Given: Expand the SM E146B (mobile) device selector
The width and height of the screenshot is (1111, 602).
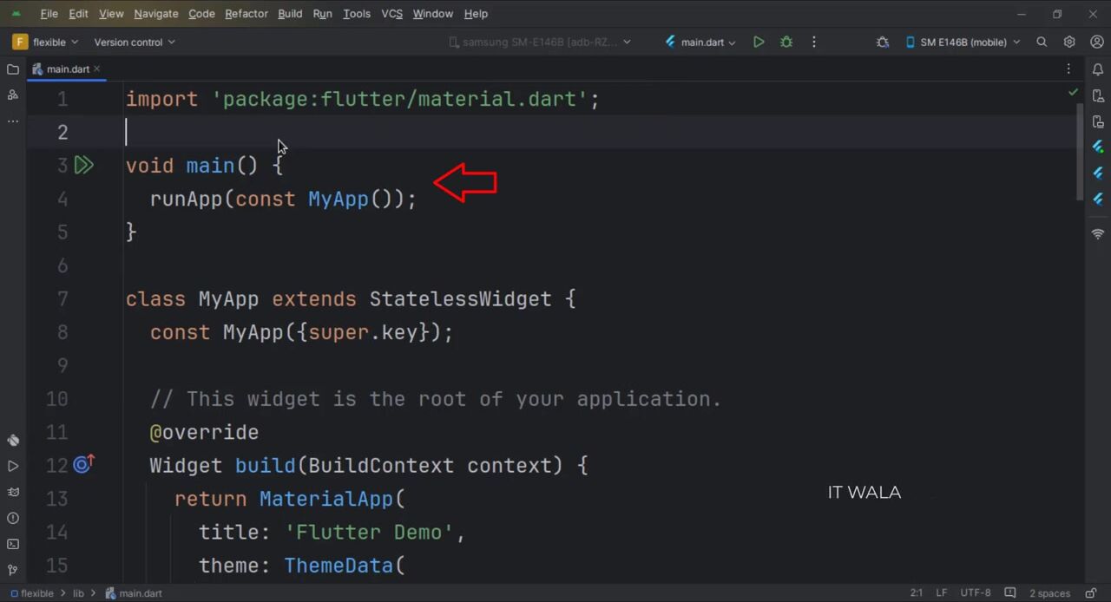Looking at the screenshot, I should pos(963,42).
